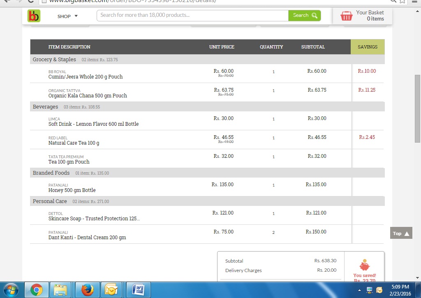Screen dimensions: 421x298
Task: Open Organic Kala Chana 500 gm Pouch
Action: pos(88,96)
